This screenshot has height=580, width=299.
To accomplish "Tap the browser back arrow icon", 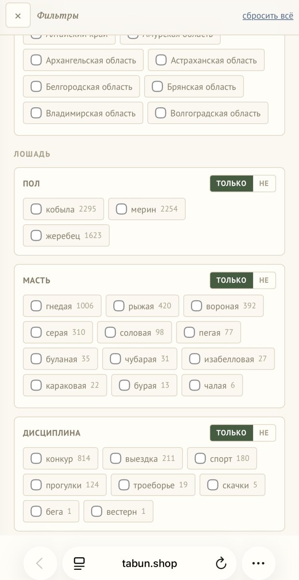I will [40, 563].
